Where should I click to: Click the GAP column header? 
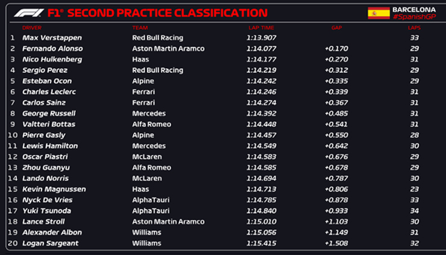pyautogui.click(x=336, y=28)
